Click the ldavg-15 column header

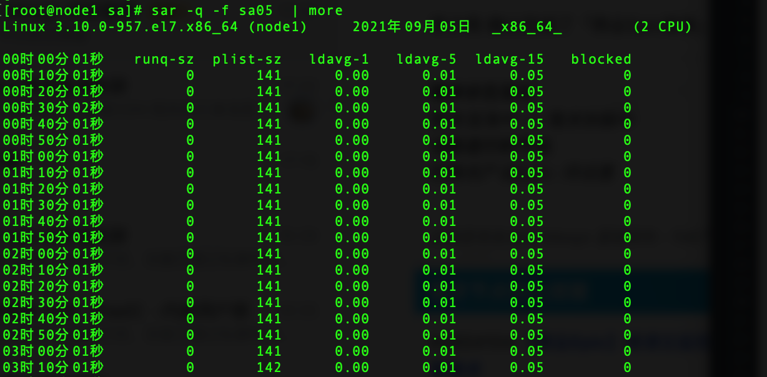(510, 59)
